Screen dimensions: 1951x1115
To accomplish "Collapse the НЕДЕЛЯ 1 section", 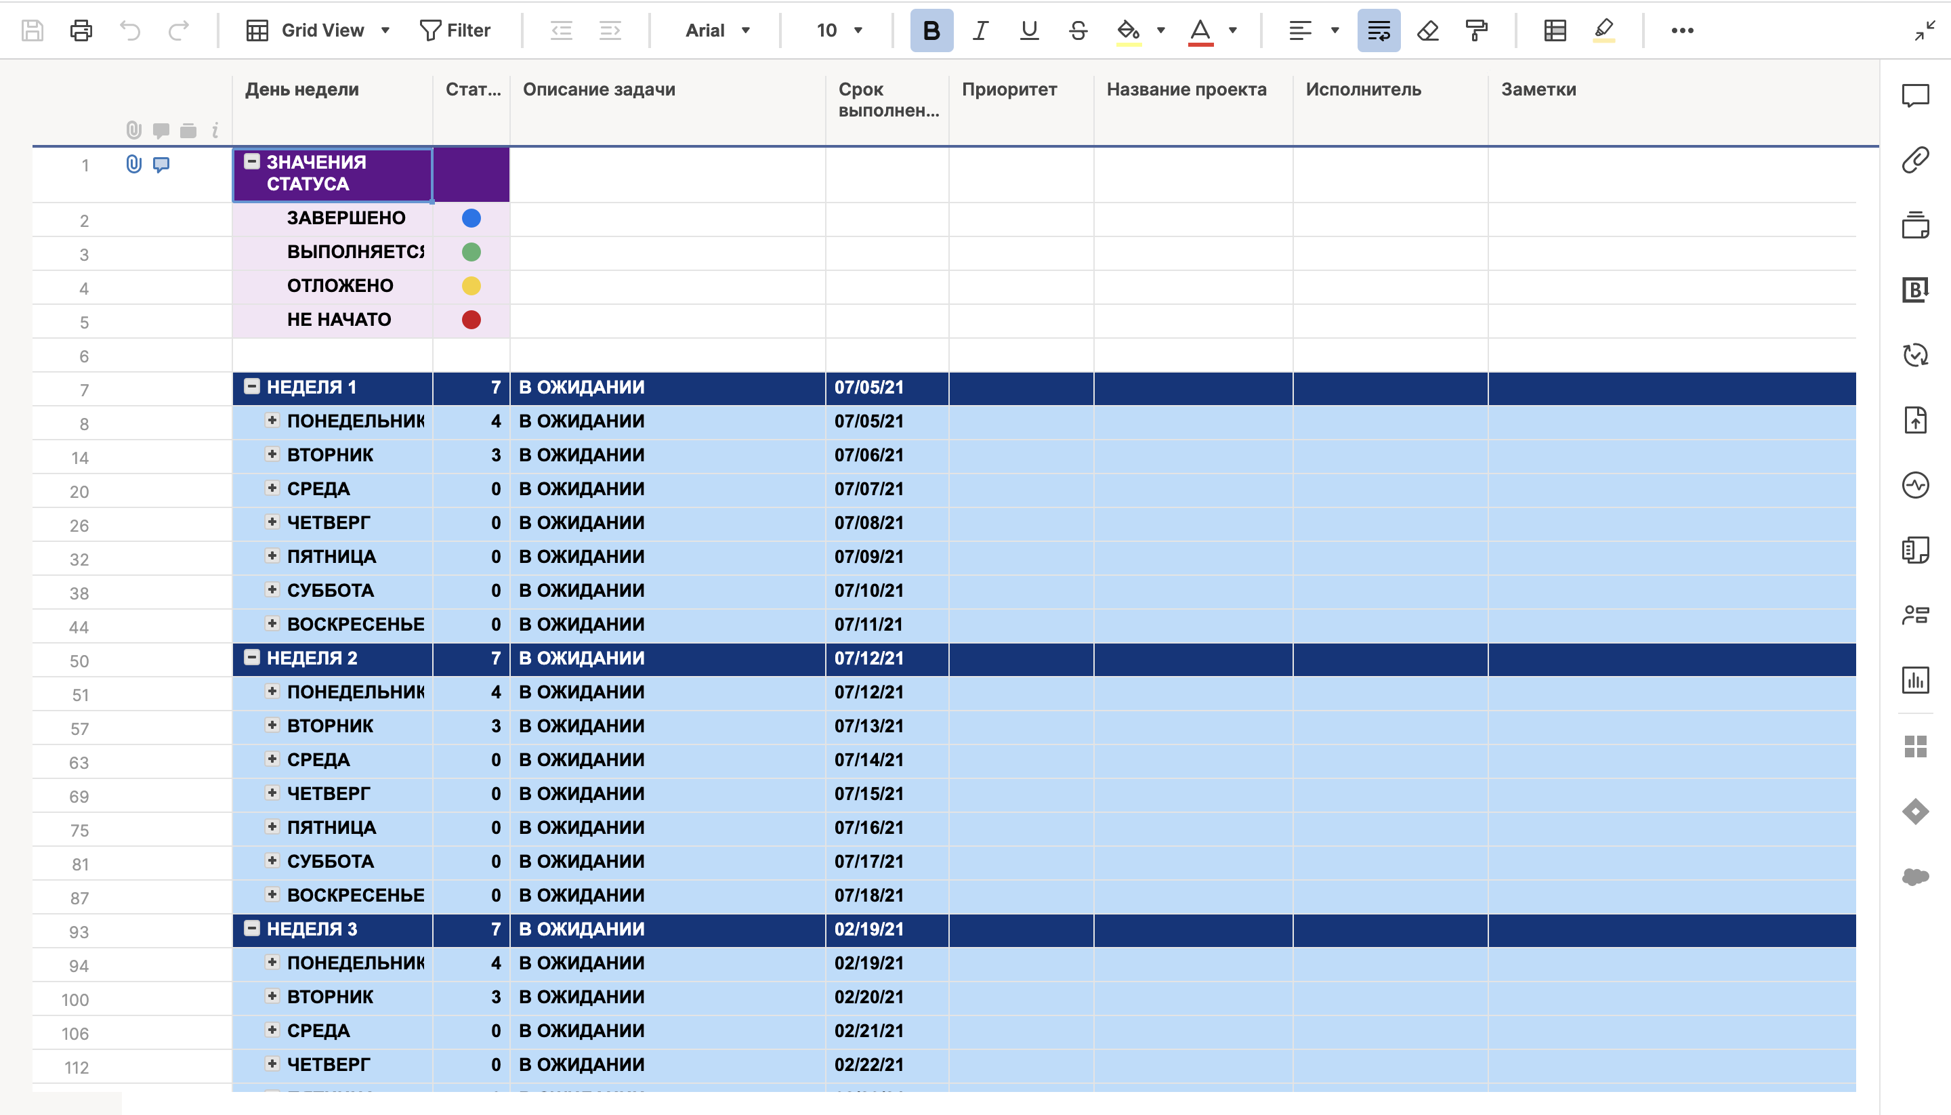I will click(x=252, y=387).
